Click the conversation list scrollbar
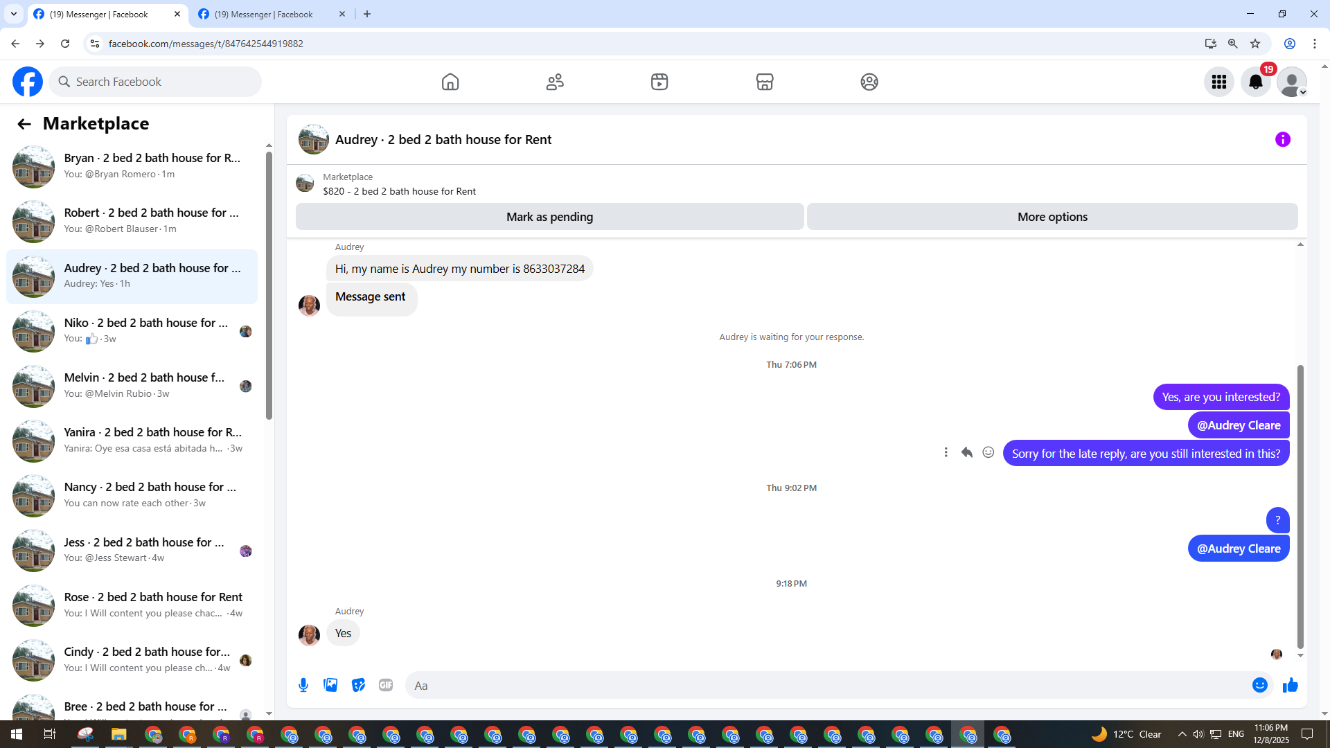Screen dimensions: 1330x748 pyautogui.click(x=269, y=284)
